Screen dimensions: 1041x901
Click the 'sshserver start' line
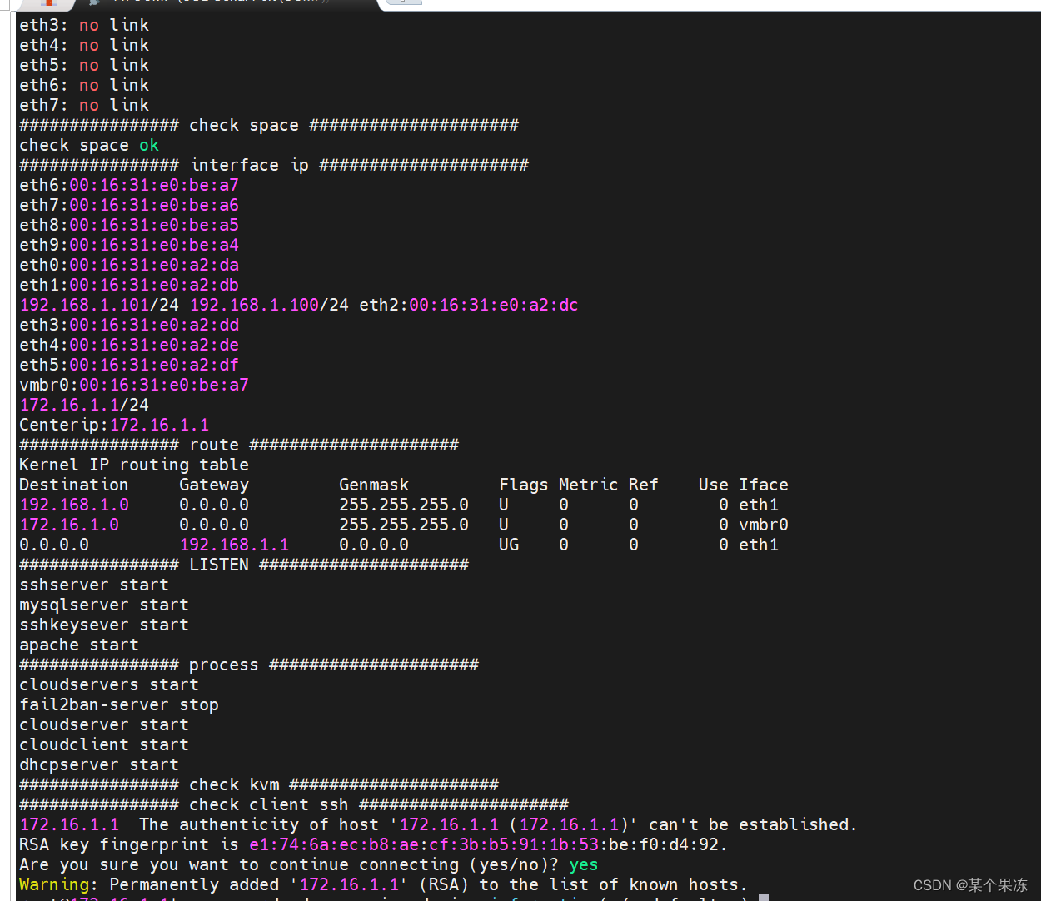pyautogui.click(x=93, y=585)
